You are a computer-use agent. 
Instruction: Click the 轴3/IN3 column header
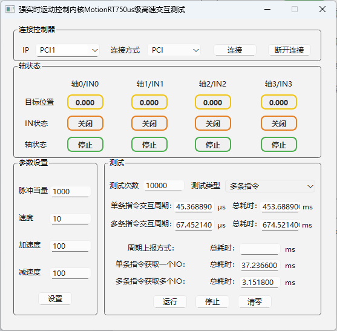[x=278, y=84]
